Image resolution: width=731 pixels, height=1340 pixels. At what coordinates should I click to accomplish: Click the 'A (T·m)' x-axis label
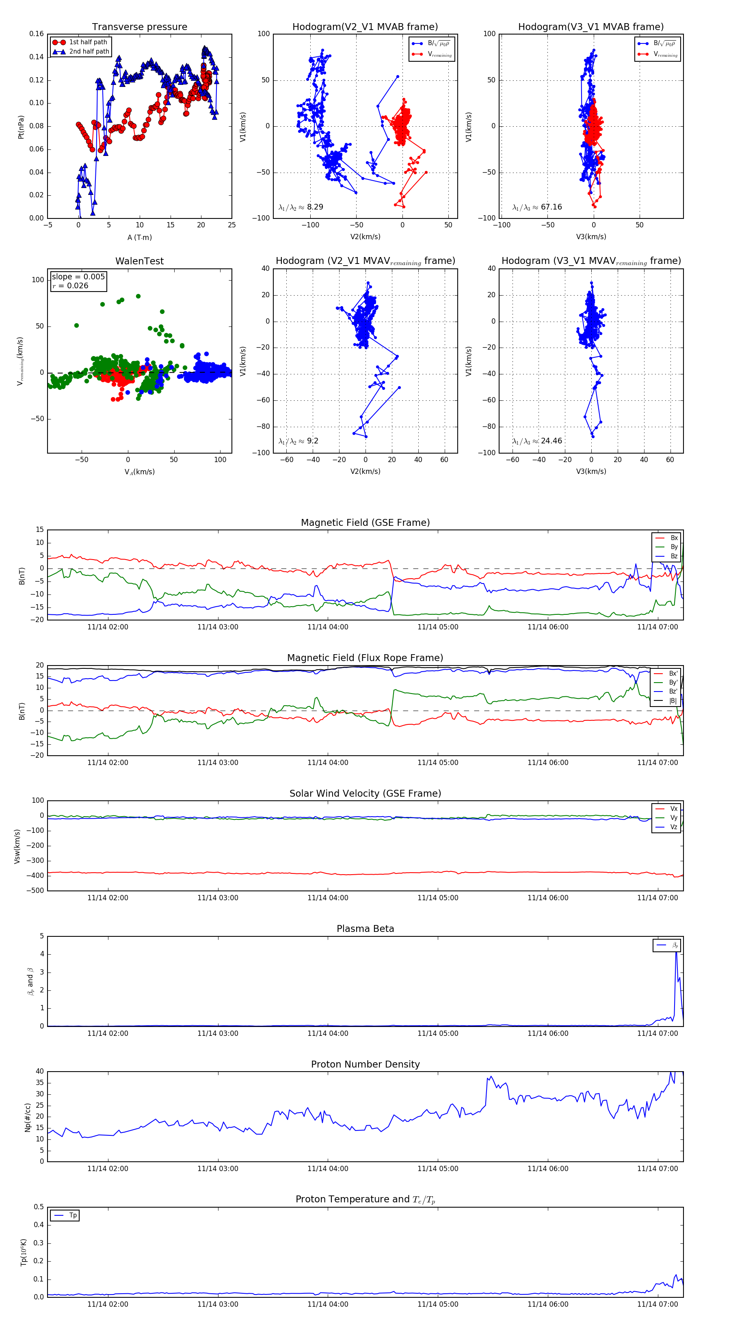139,238
